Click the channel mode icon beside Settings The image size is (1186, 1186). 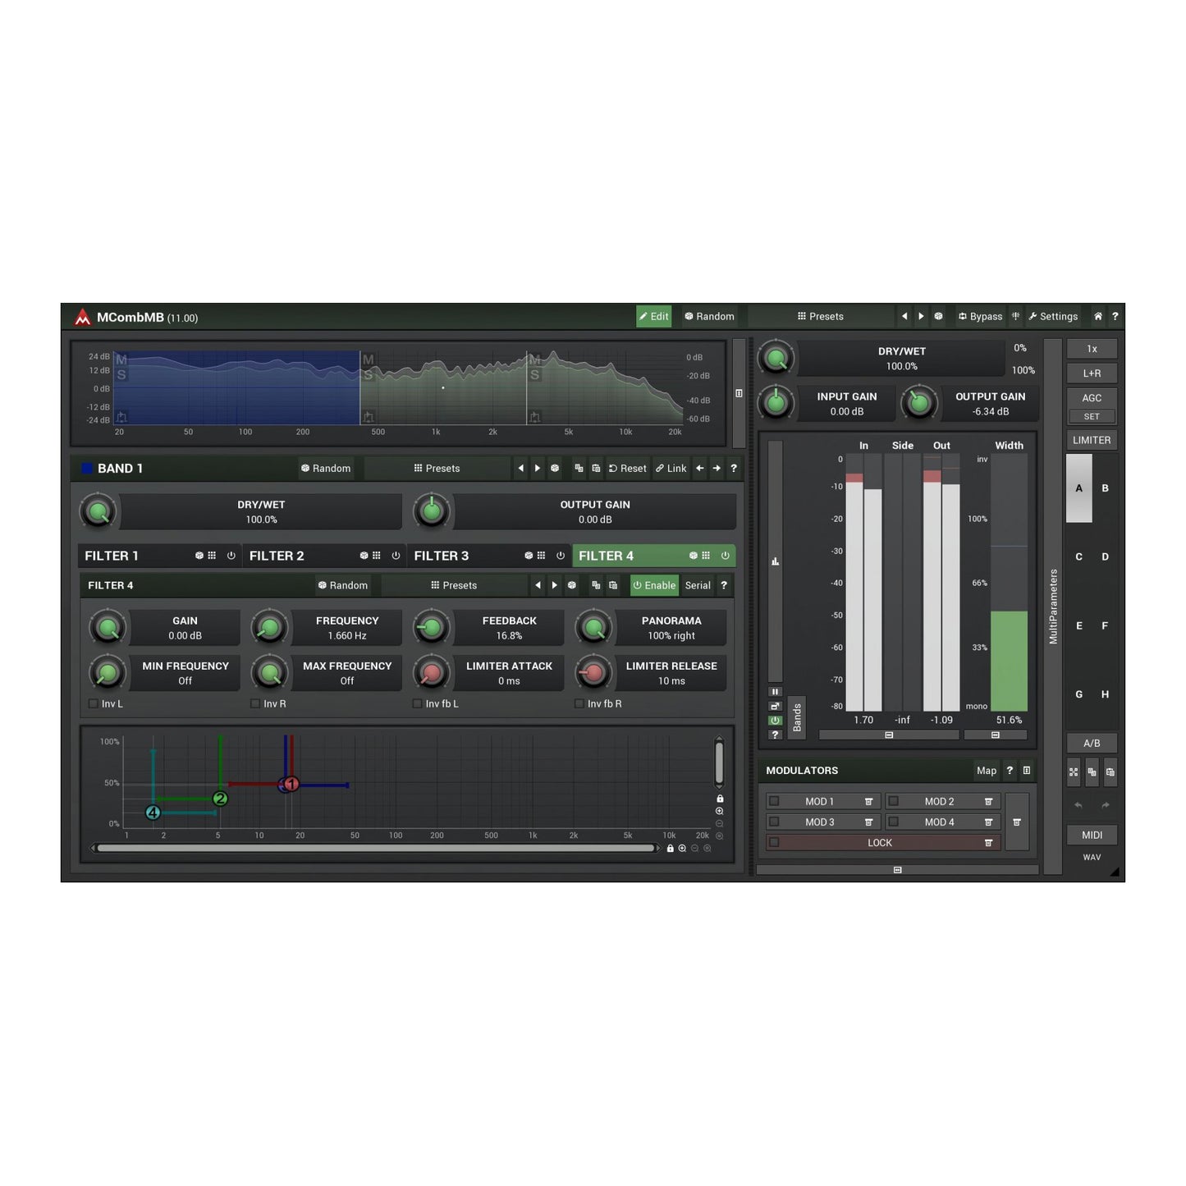coord(1015,316)
